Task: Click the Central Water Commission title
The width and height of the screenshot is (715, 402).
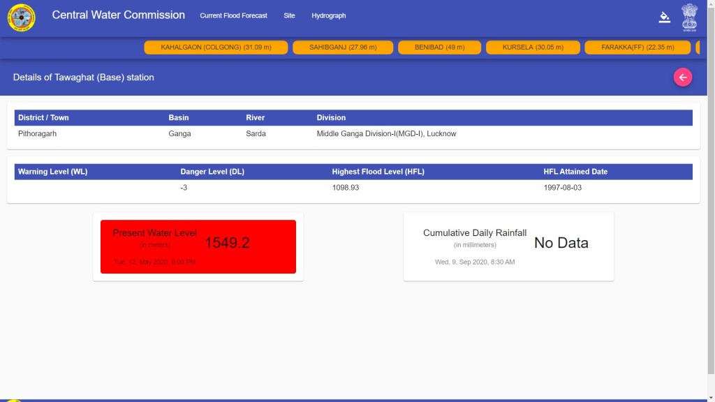Action: pos(118,15)
